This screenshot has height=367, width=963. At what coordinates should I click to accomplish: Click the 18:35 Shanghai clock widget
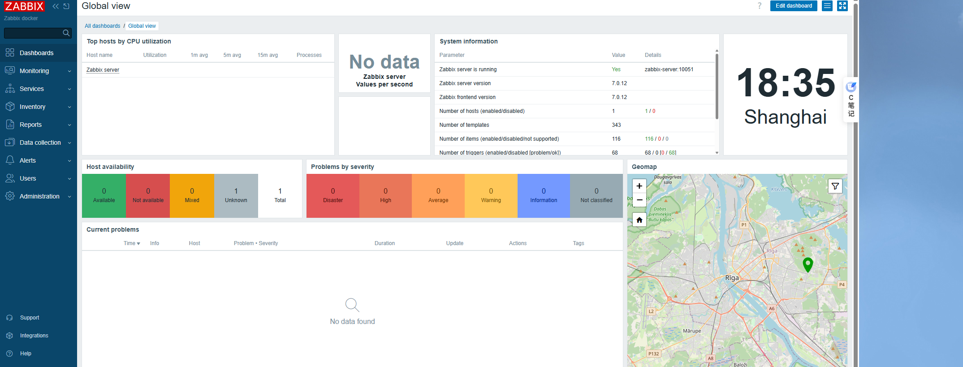click(x=786, y=95)
